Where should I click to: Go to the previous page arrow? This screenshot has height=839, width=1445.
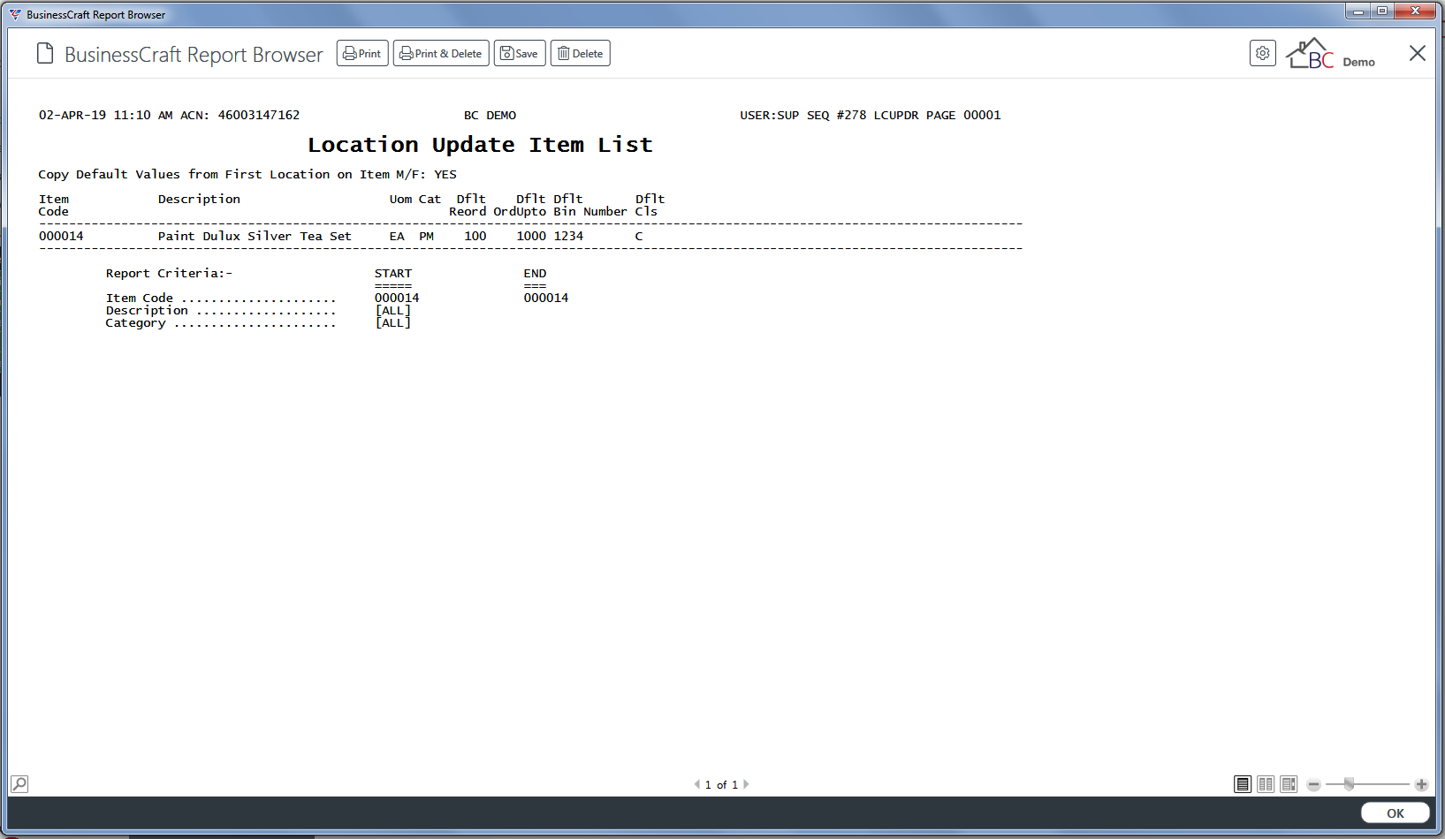pos(697,784)
